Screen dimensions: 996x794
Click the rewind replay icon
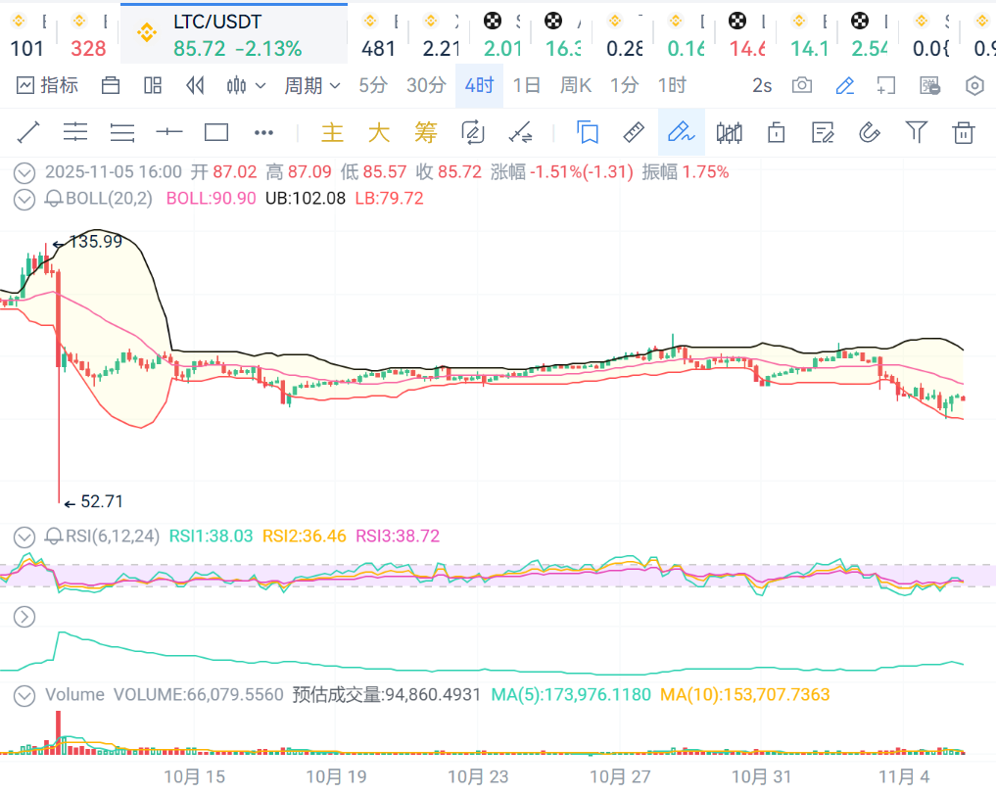195,86
